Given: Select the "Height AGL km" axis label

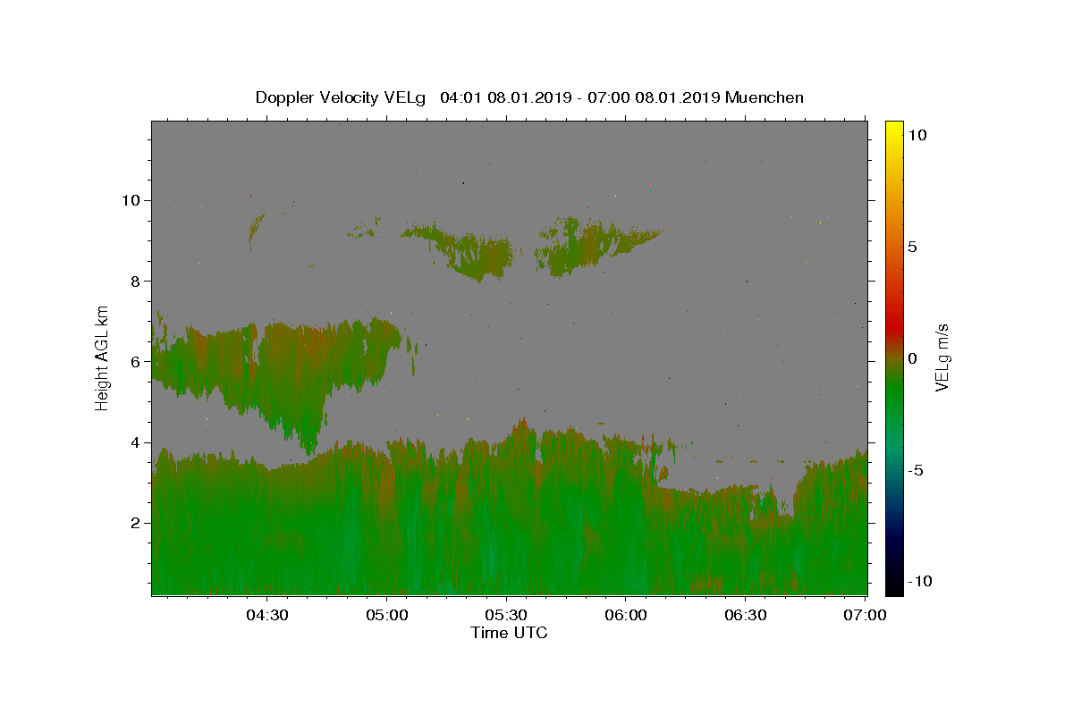Looking at the screenshot, I should pyautogui.click(x=103, y=357).
